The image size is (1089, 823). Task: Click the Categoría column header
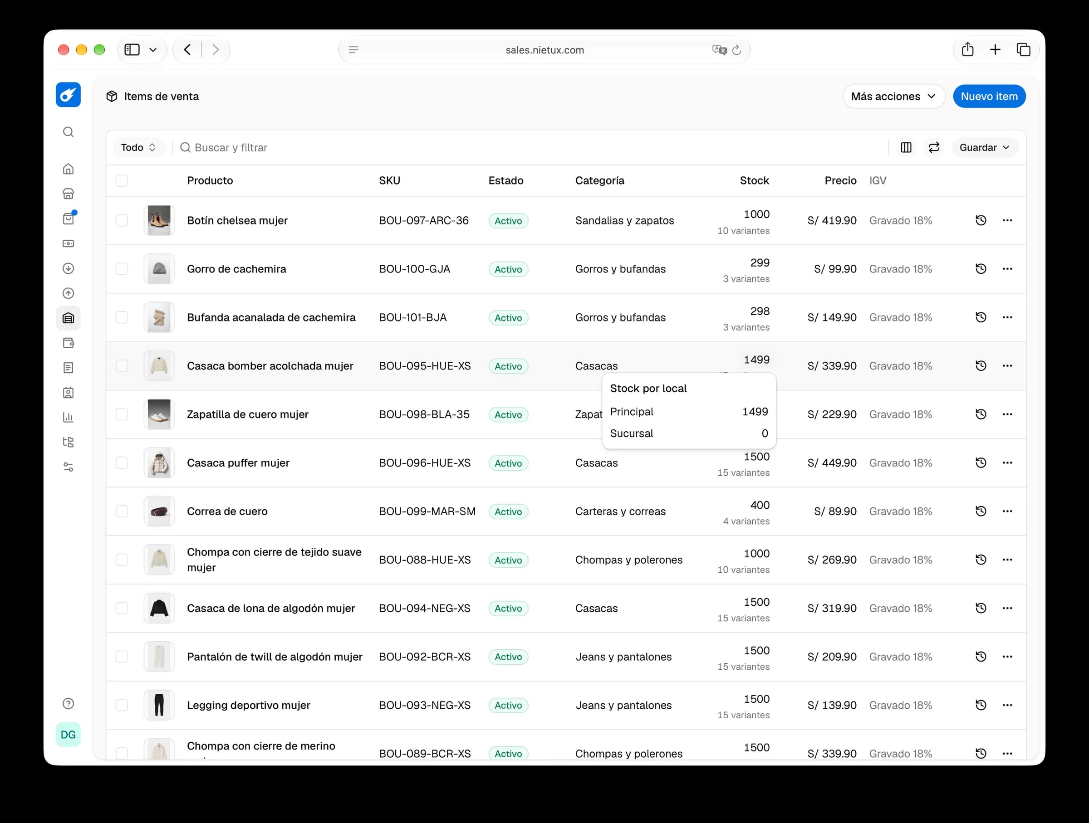pyautogui.click(x=600, y=180)
